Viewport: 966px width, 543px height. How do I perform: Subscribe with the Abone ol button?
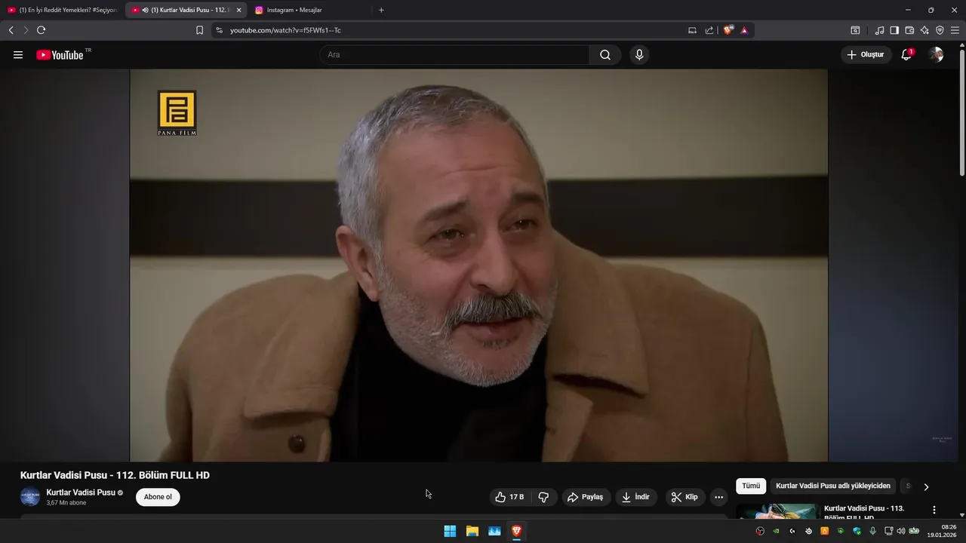tap(158, 497)
